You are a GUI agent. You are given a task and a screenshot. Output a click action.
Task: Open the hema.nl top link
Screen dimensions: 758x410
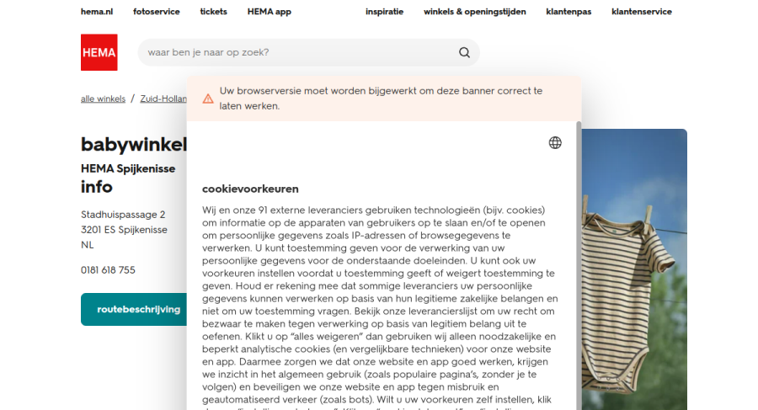[x=97, y=12]
